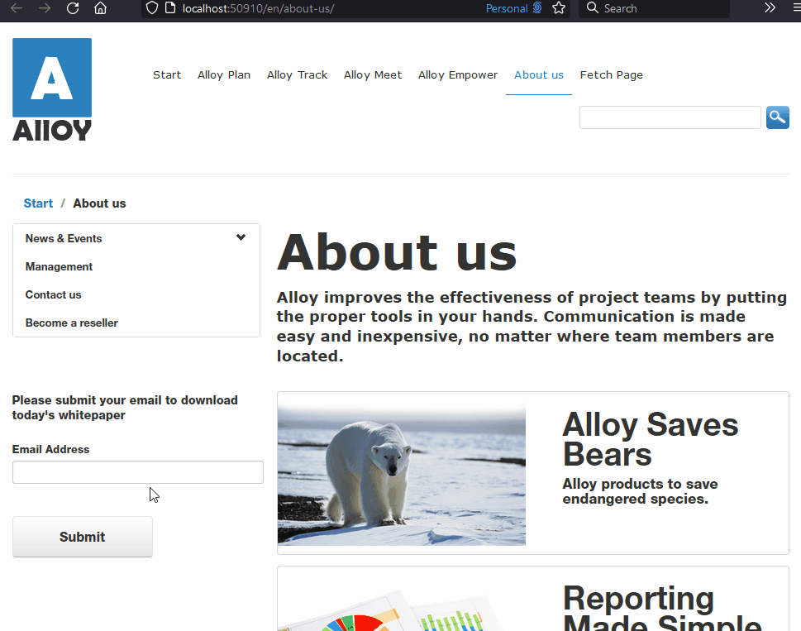This screenshot has width=801, height=631.
Task: Open the Contact us sidebar link
Action: point(53,294)
